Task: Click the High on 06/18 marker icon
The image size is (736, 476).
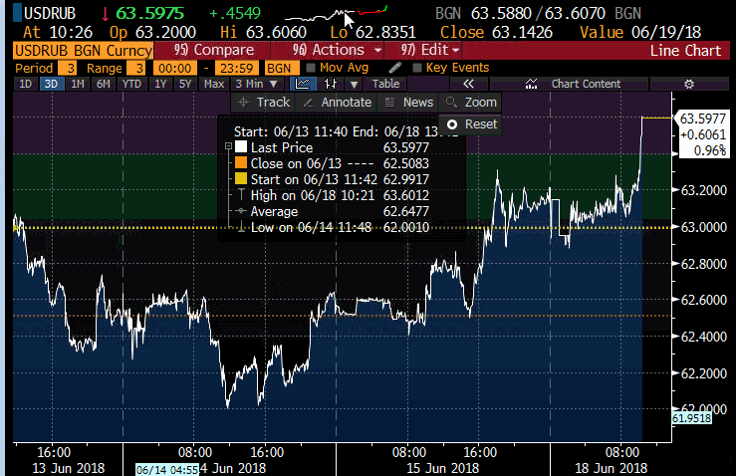Action: point(241,195)
